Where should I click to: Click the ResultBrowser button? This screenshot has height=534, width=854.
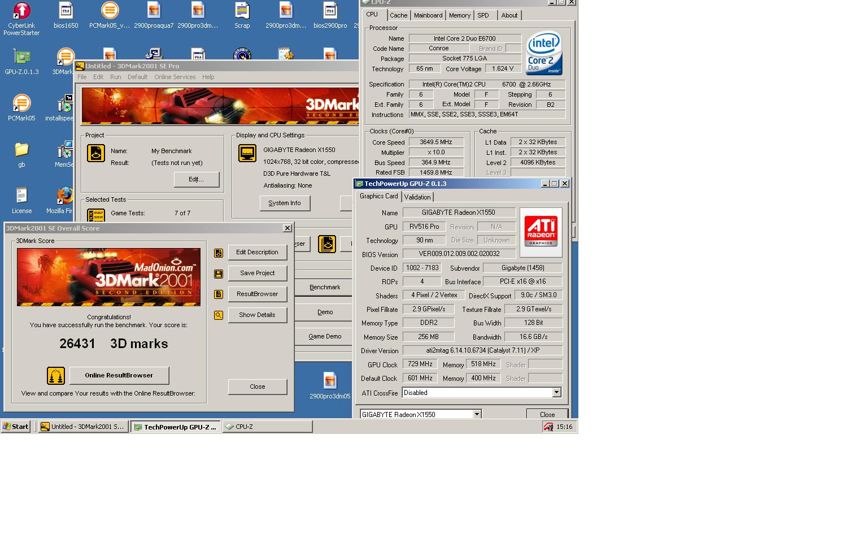(x=258, y=294)
